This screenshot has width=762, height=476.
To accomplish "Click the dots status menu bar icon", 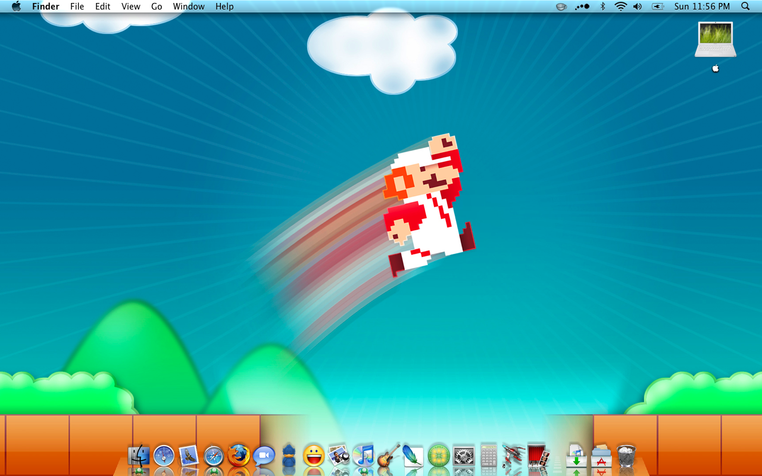I will pyautogui.click(x=582, y=7).
